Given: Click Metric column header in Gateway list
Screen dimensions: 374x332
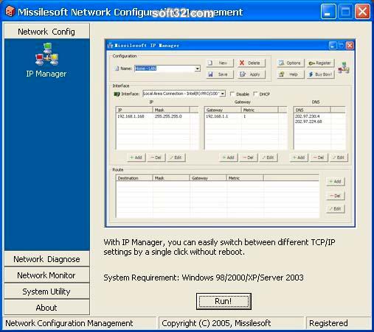Looking at the screenshot, I should point(260,110).
